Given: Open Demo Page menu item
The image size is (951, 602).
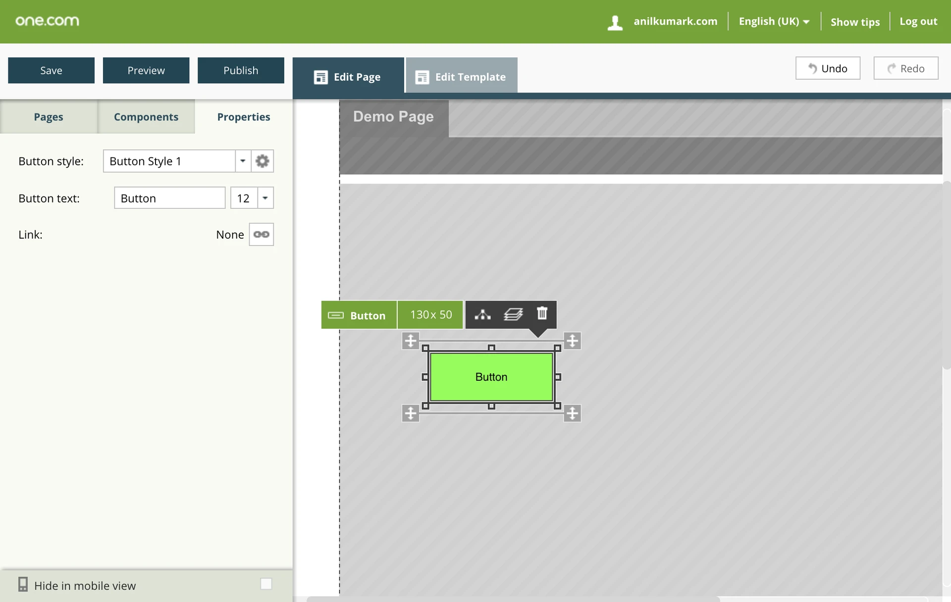Looking at the screenshot, I should pyautogui.click(x=394, y=117).
